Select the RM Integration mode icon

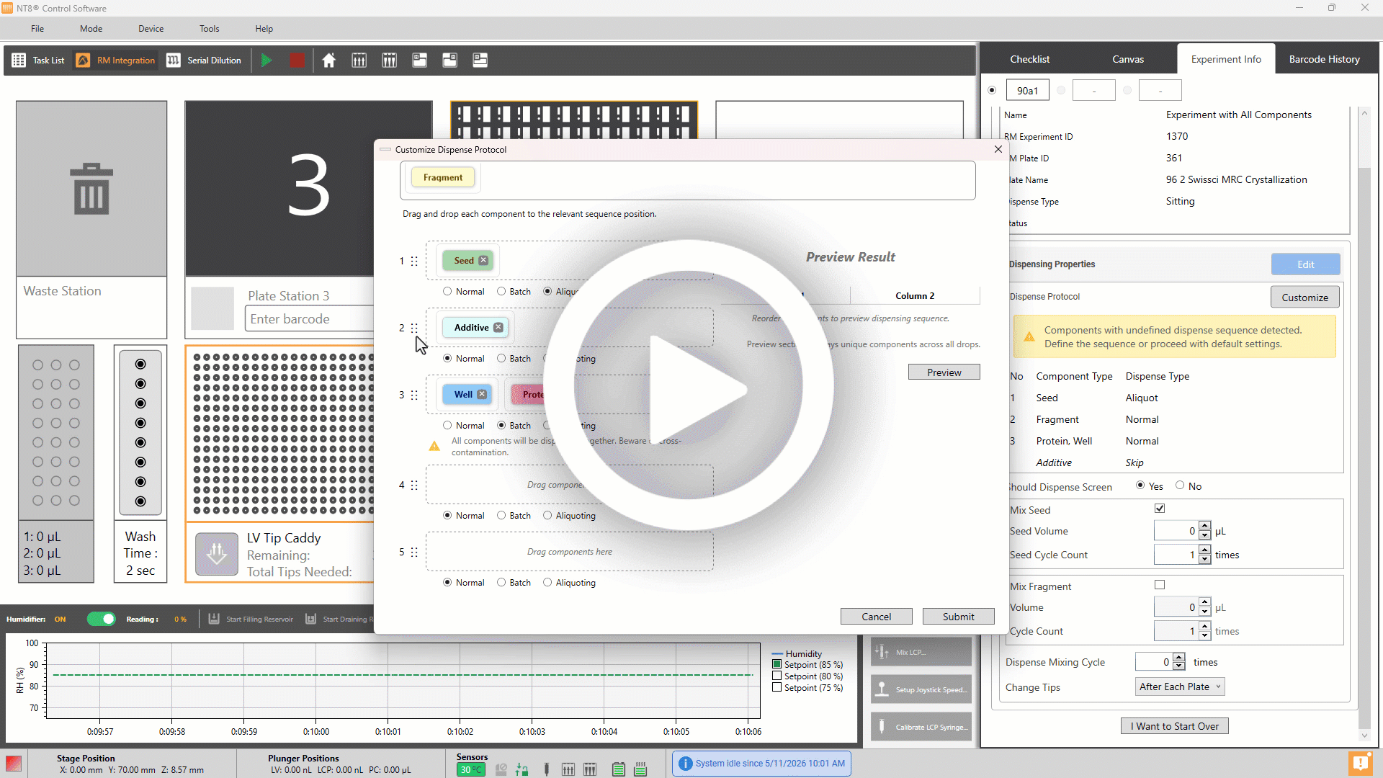tap(84, 61)
